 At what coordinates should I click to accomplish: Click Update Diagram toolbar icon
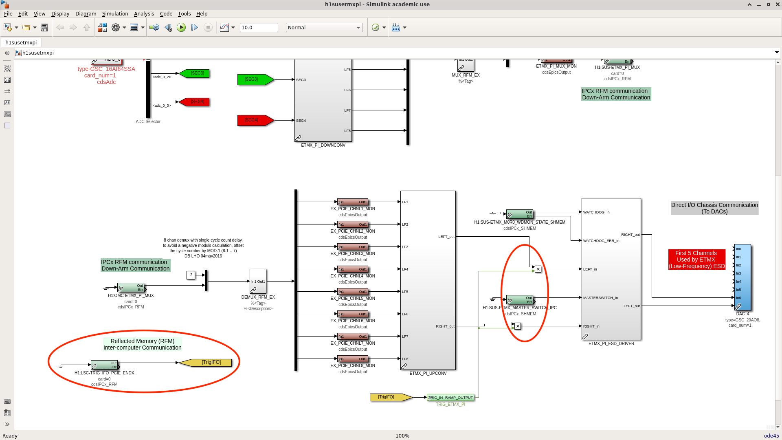click(x=154, y=27)
